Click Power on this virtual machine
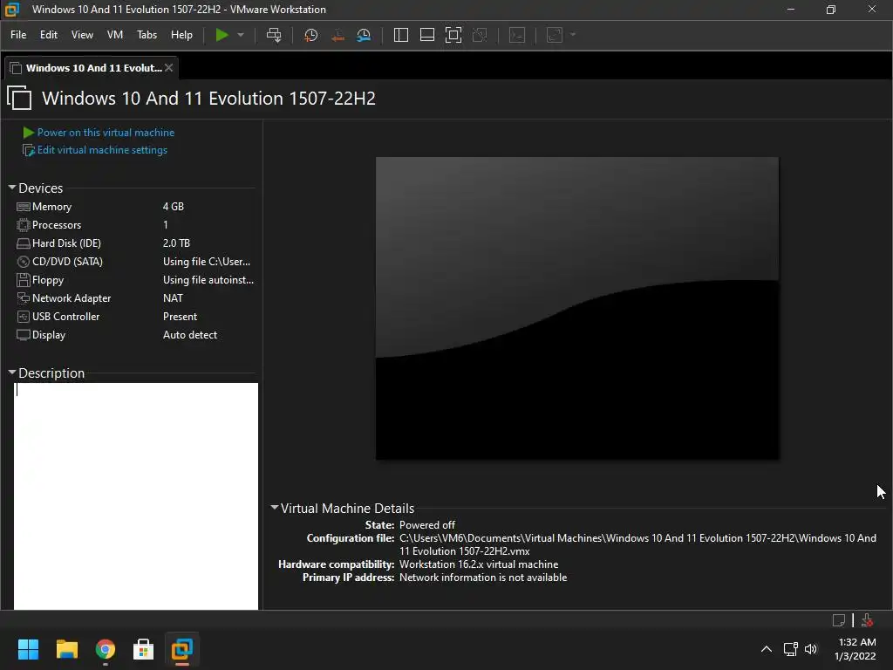Viewport: 893px width, 670px height. point(106,133)
